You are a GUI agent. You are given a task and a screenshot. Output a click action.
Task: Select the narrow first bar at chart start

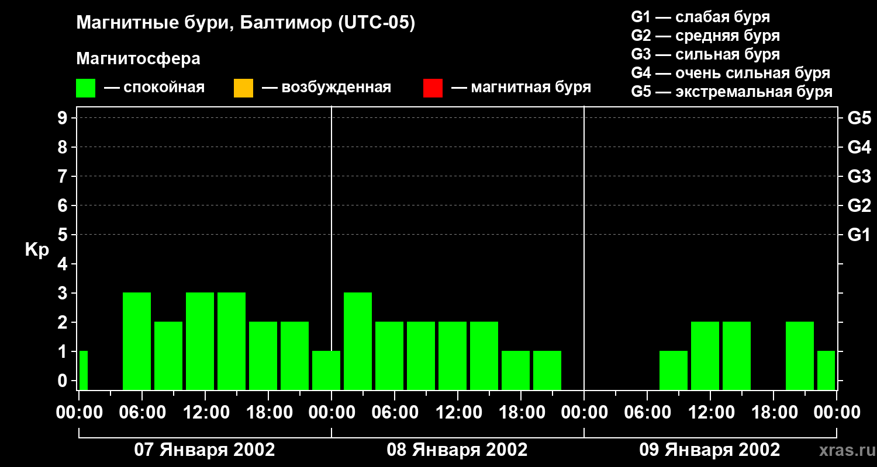(x=83, y=370)
